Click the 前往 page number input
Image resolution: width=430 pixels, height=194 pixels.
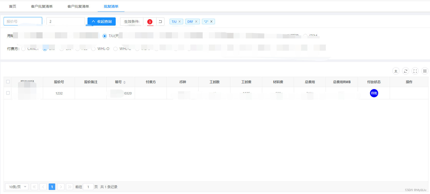click(88, 187)
